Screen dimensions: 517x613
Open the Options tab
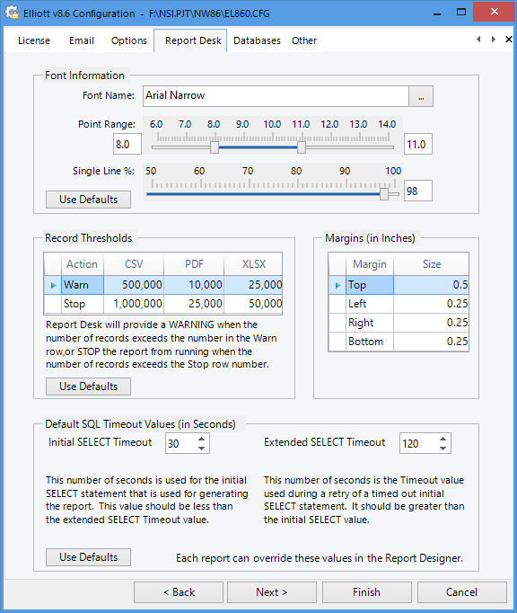point(129,40)
